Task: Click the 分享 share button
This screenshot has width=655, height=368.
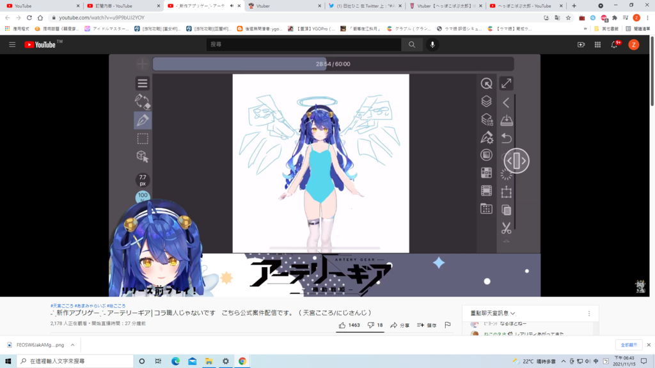Action: coord(400,325)
